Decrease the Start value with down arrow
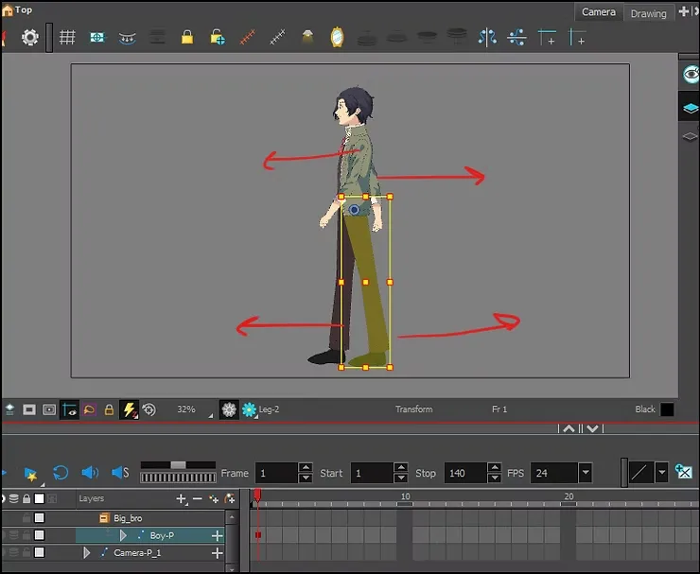The height and width of the screenshot is (574, 700). (401, 478)
